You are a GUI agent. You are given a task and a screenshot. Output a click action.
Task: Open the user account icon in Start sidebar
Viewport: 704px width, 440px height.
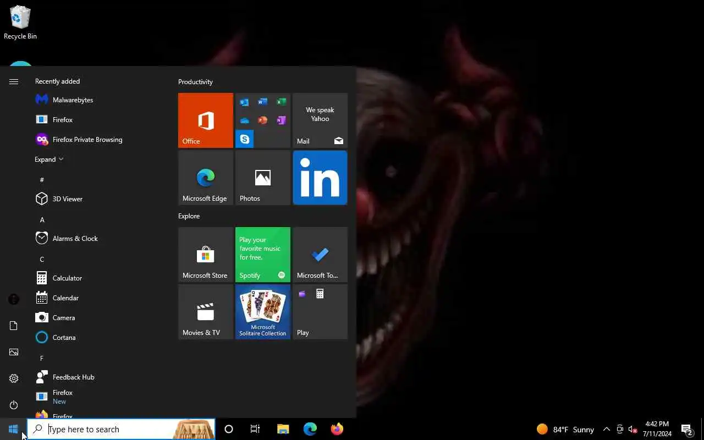point(14,299)
